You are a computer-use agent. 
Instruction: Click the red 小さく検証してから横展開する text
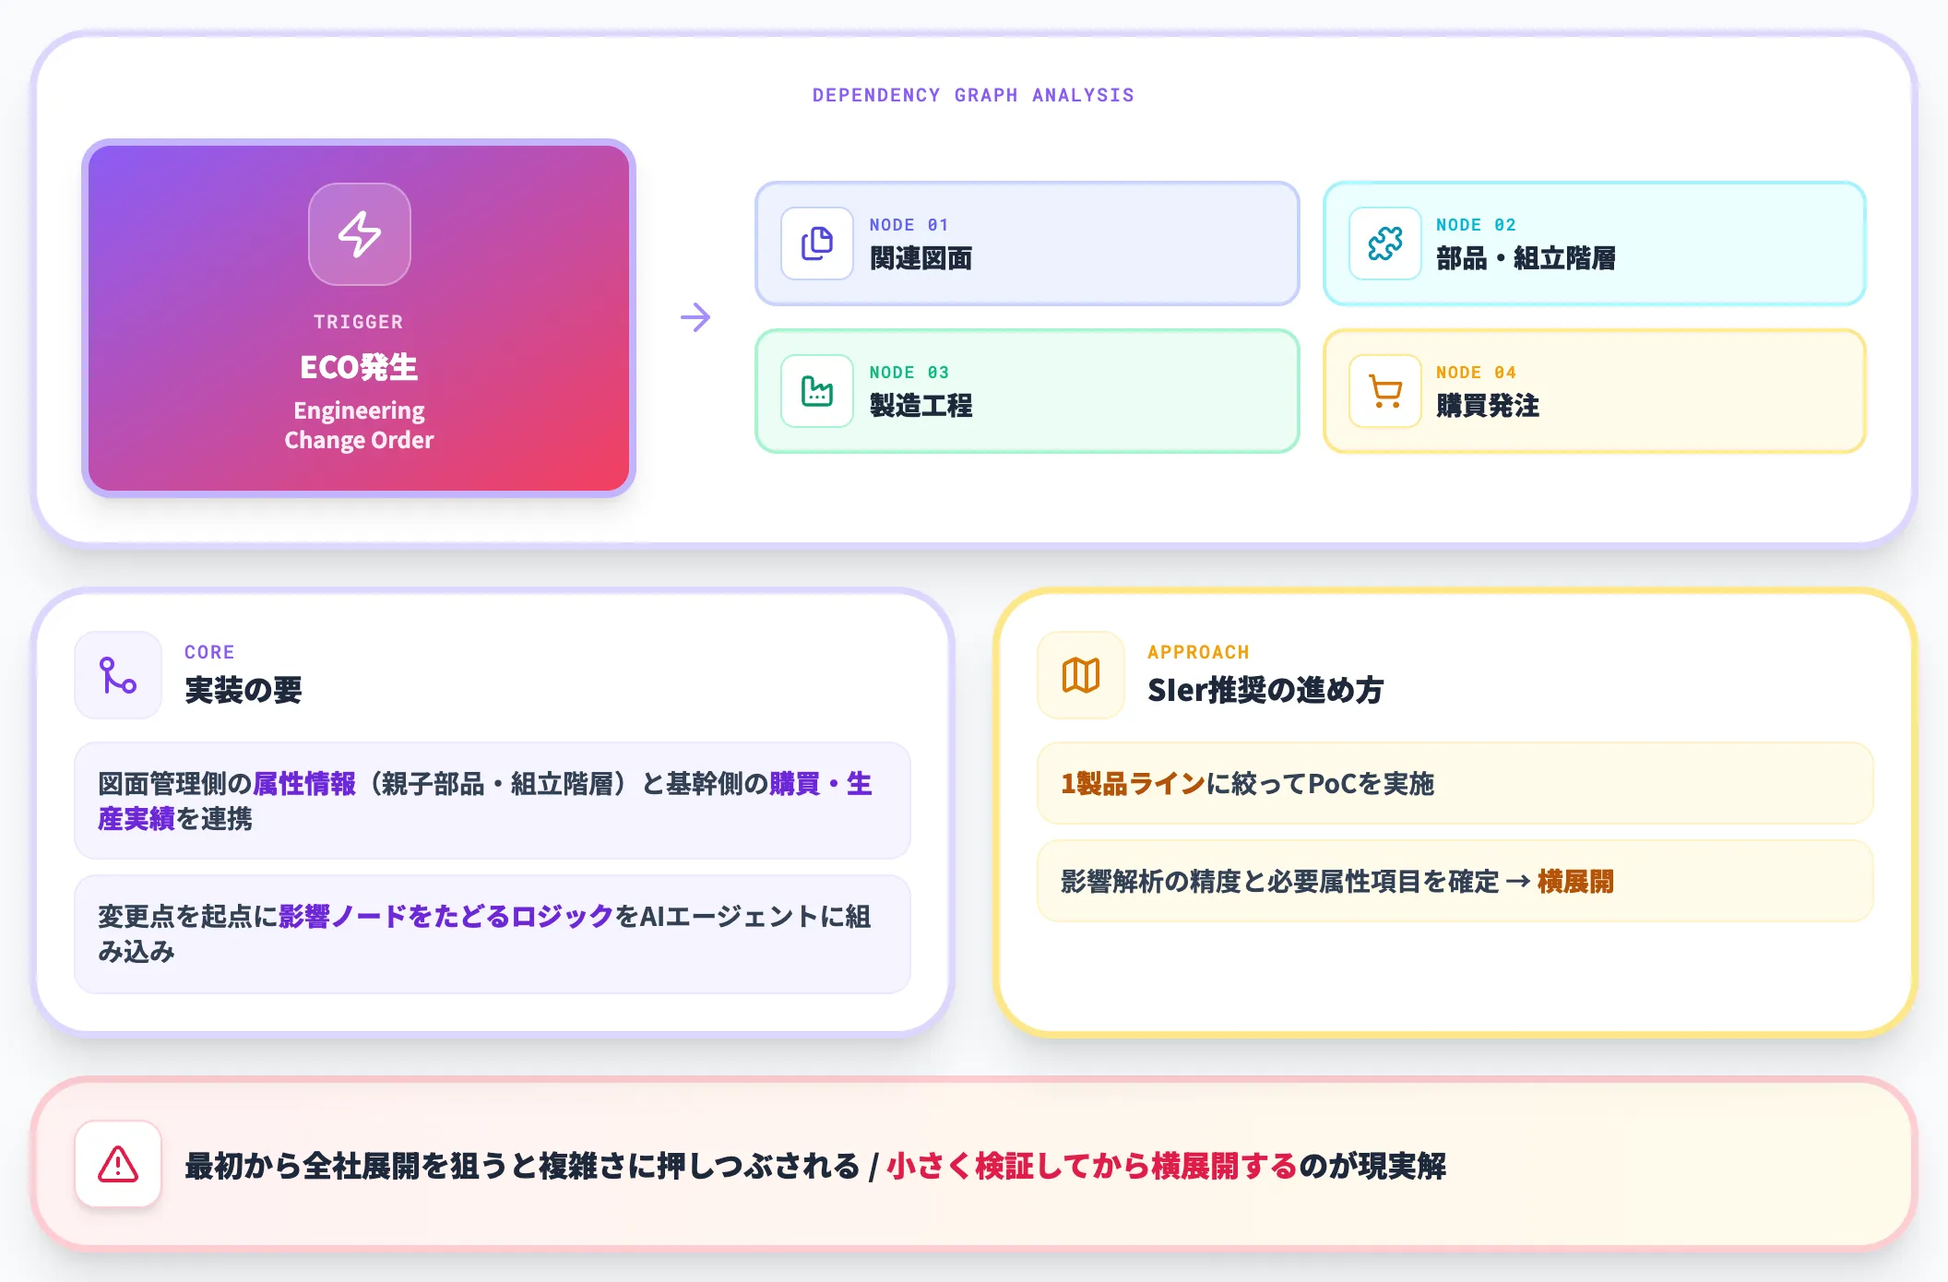1092,1166
